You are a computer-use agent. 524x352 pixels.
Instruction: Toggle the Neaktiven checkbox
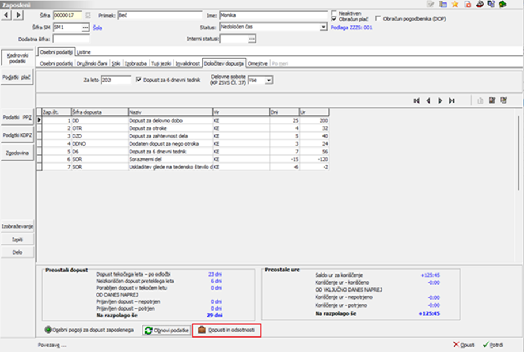point(334,13)
